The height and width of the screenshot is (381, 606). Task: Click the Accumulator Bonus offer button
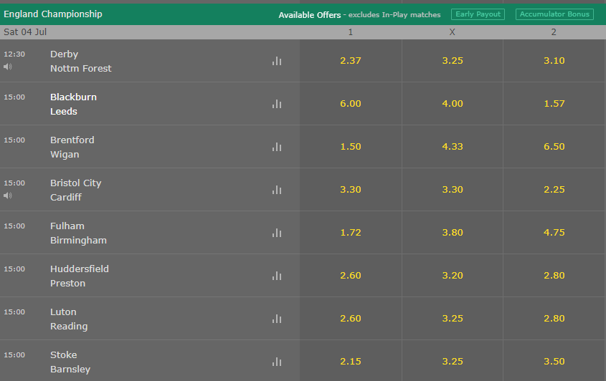coord(554,14)
